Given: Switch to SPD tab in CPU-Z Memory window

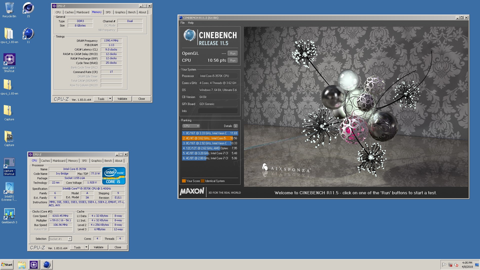Looking at the screenshot, I should [108, 12].
